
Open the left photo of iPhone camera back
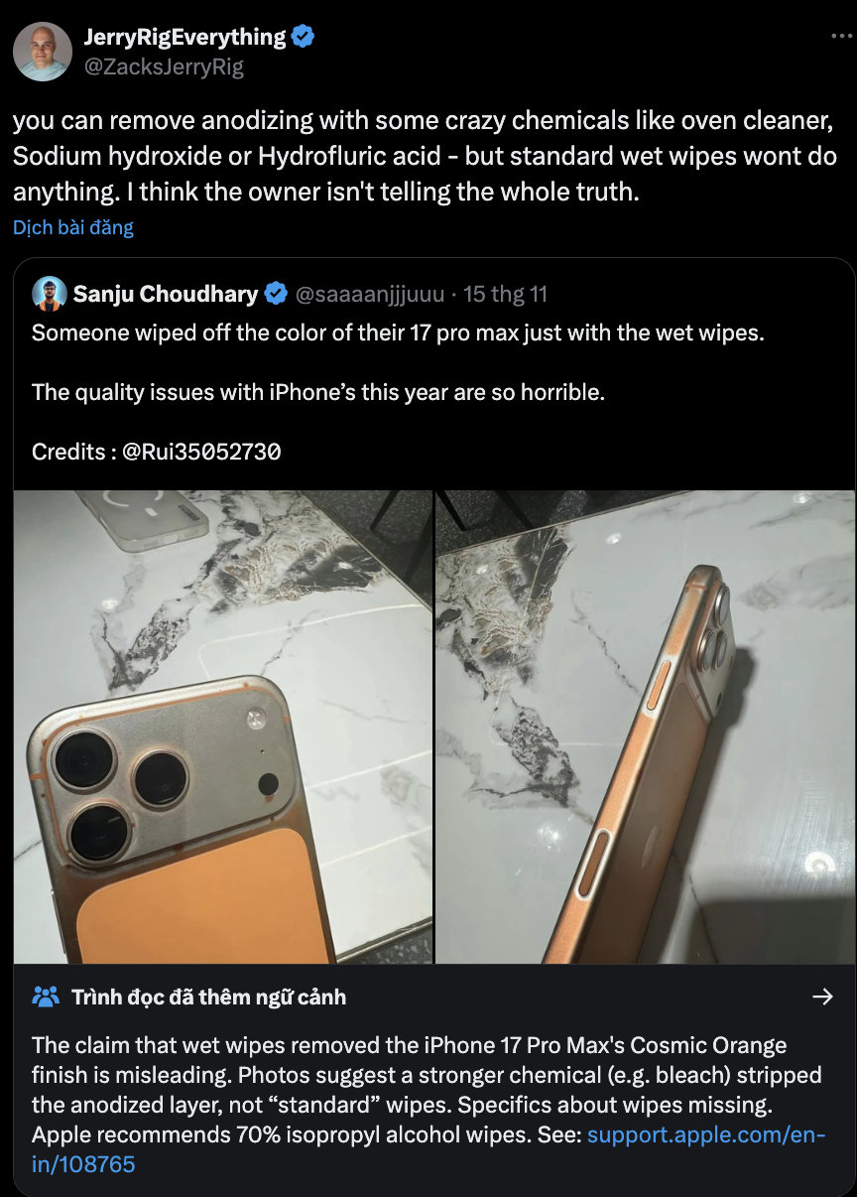pyautogui.click(x=223, y=727)
